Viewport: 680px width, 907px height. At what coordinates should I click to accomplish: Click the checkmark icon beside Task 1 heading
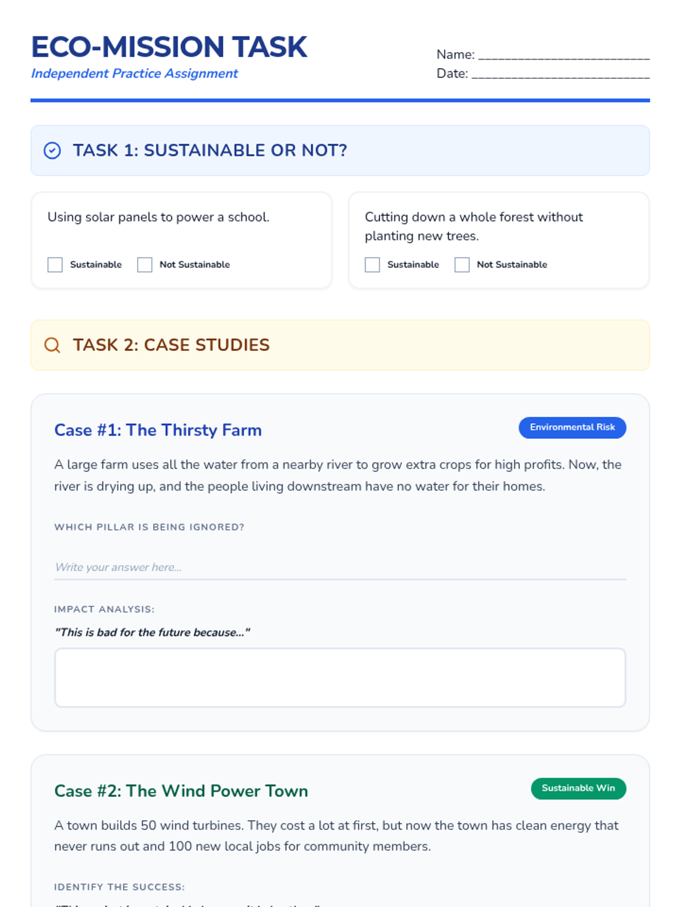[52, 151]
